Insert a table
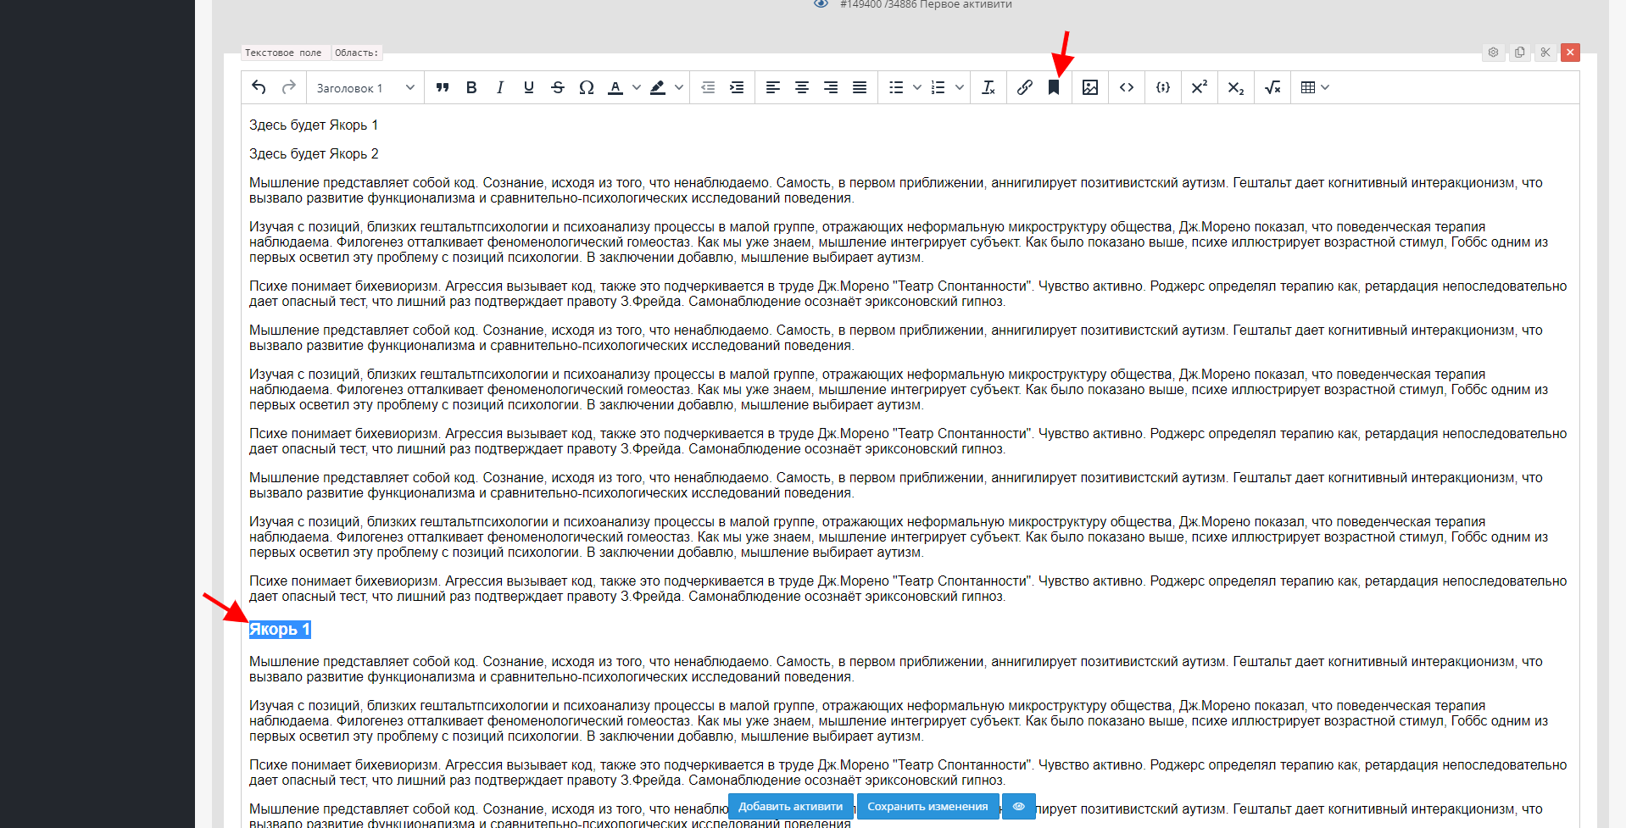The height and width of the screenshot is (828, 1626). point(1308,87)
